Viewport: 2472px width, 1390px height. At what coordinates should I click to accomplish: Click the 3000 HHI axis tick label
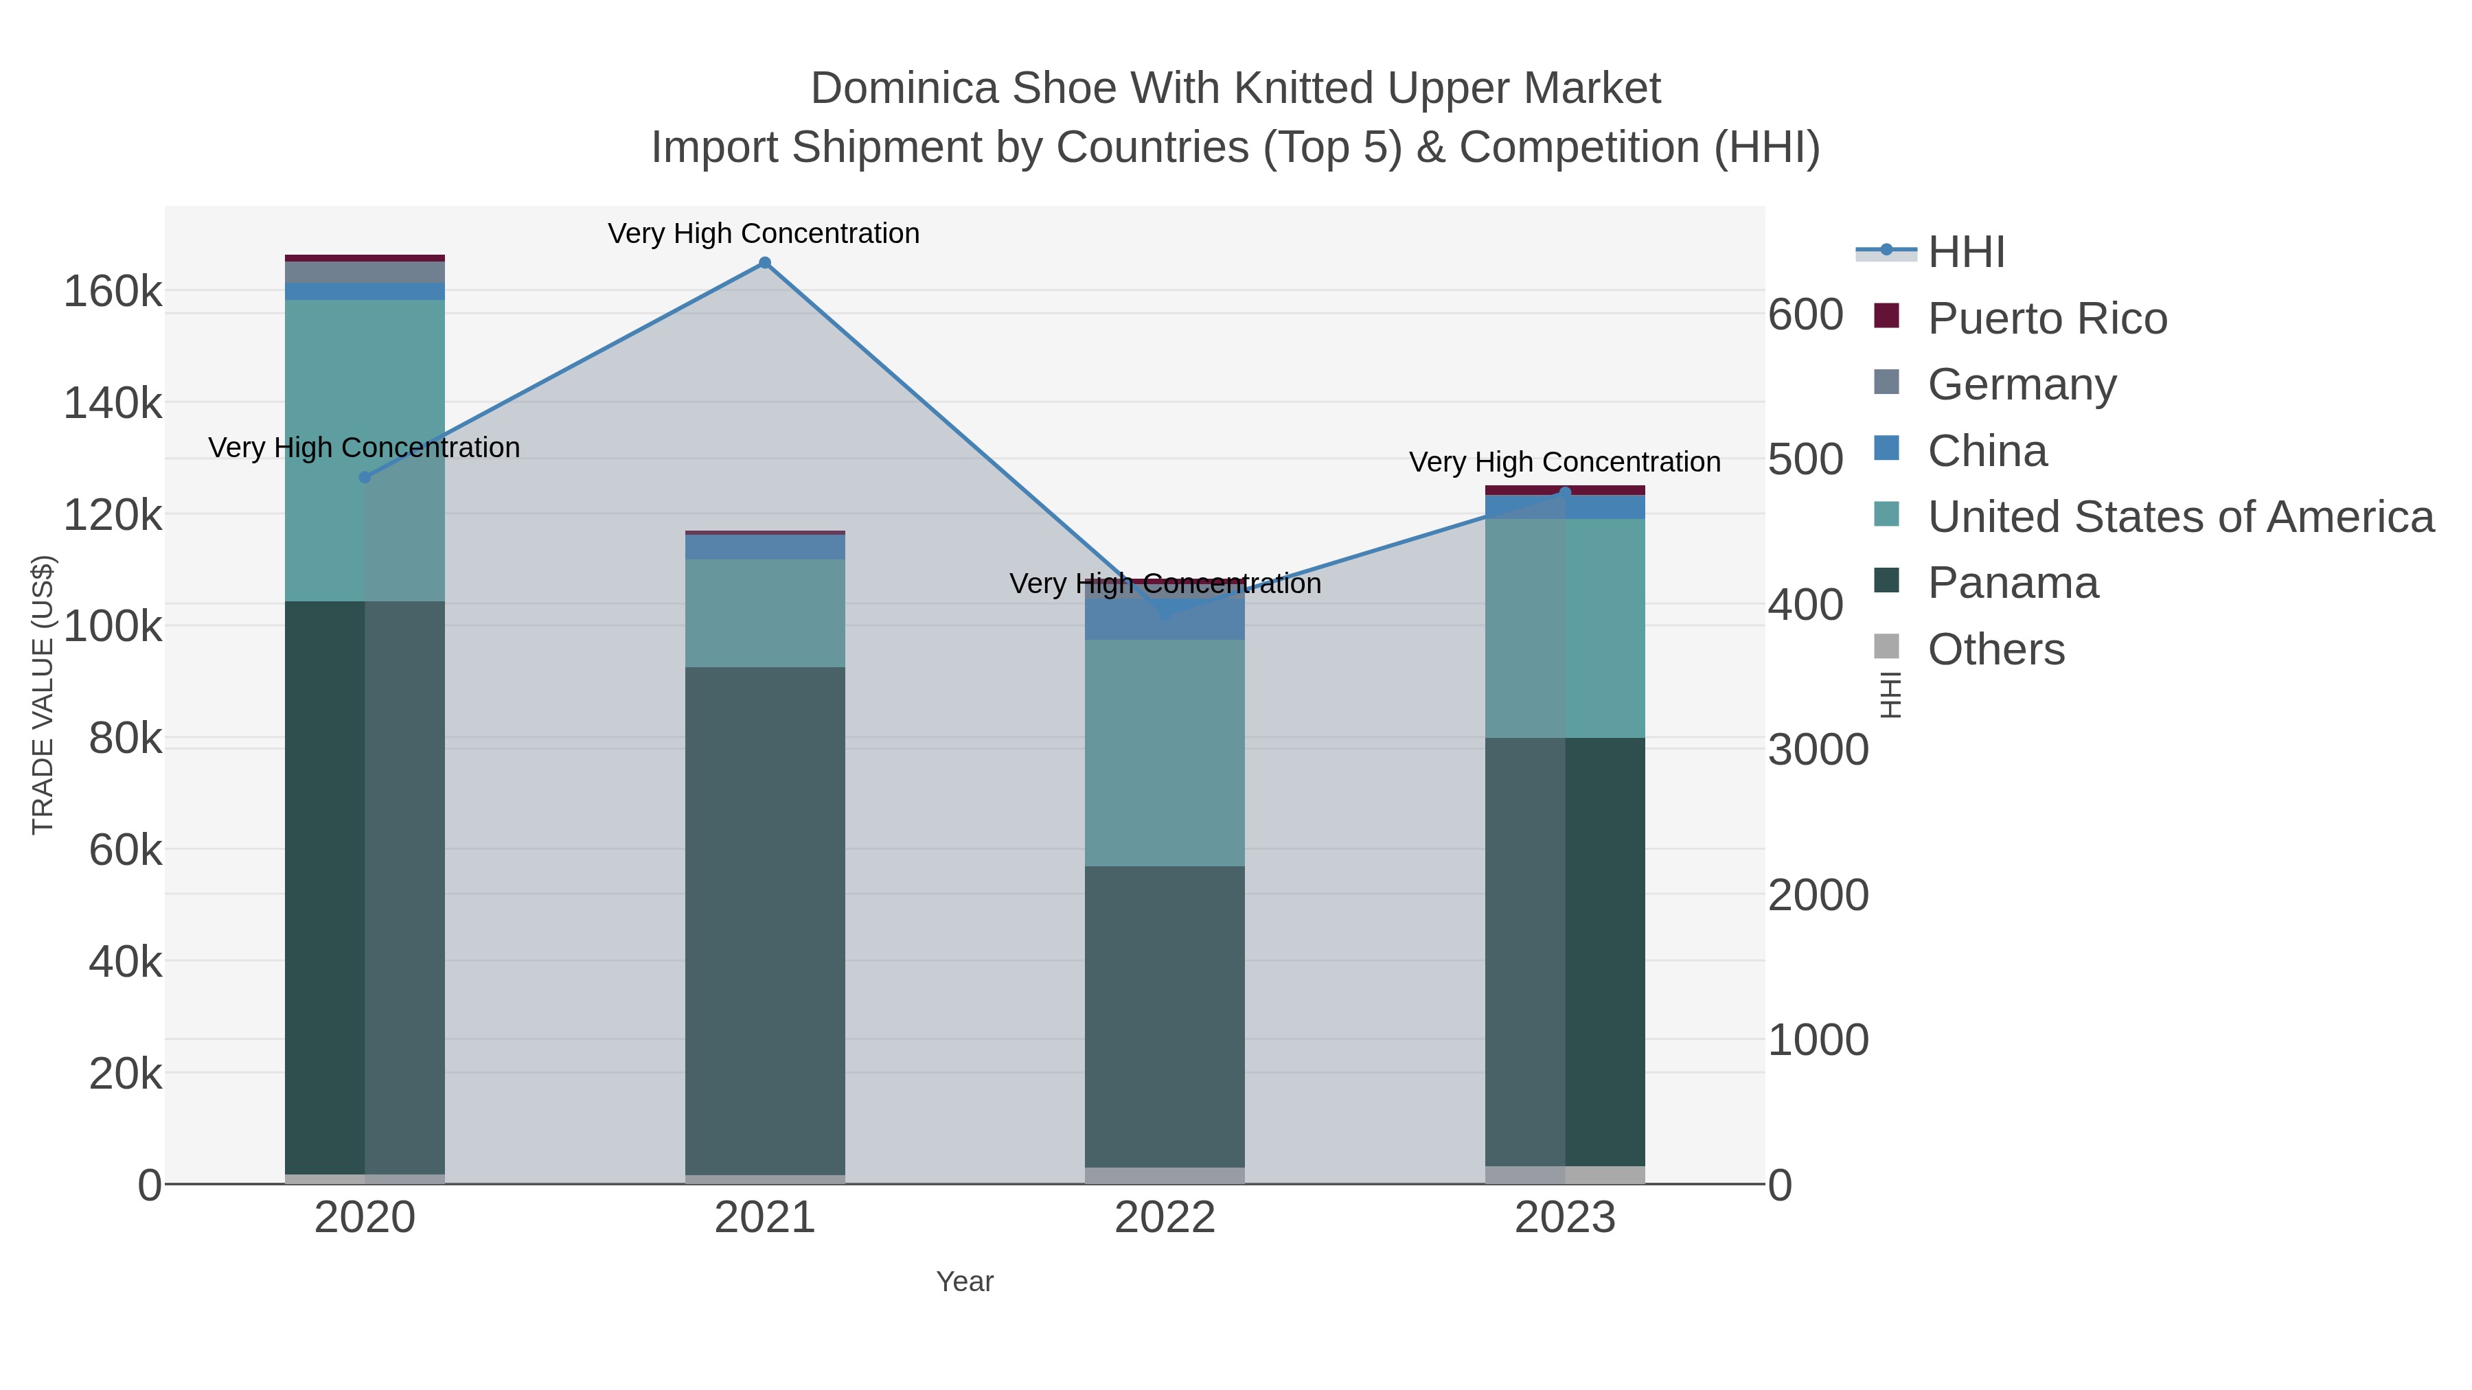1818,749
